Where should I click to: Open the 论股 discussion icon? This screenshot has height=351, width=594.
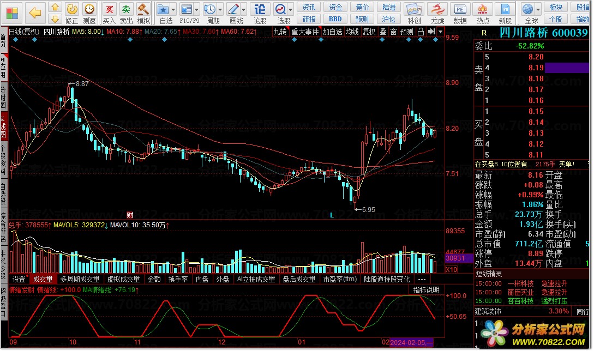260,13
